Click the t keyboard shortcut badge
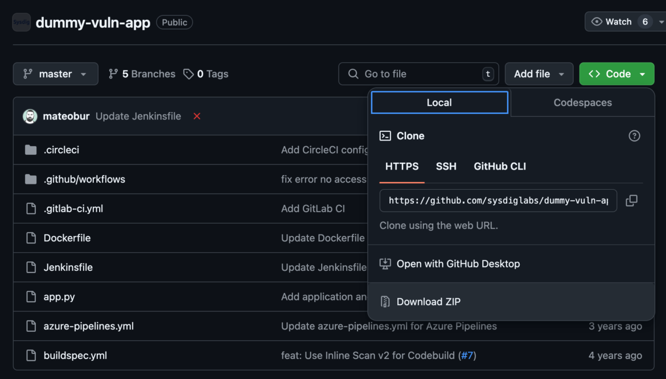The height and width of the screenshot is (379, 666). 488,74
